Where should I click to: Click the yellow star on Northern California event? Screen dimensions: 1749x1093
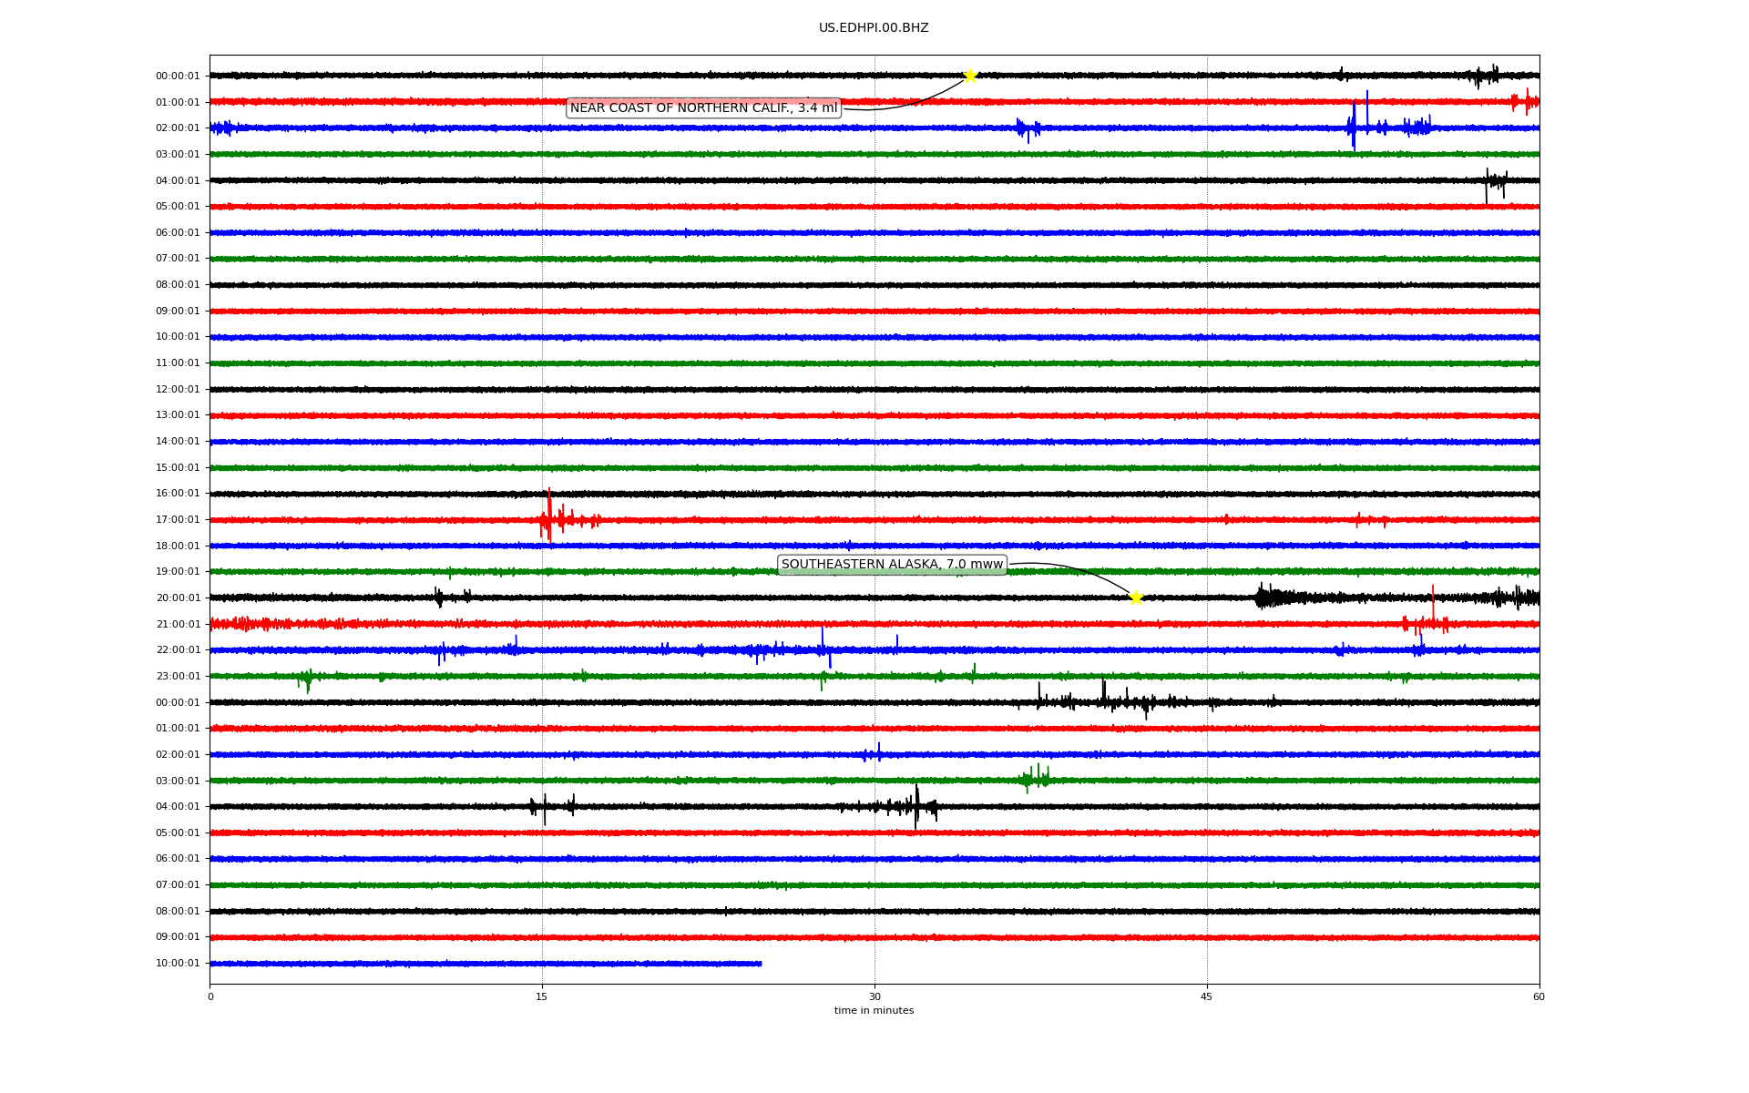tap(970, 76)
